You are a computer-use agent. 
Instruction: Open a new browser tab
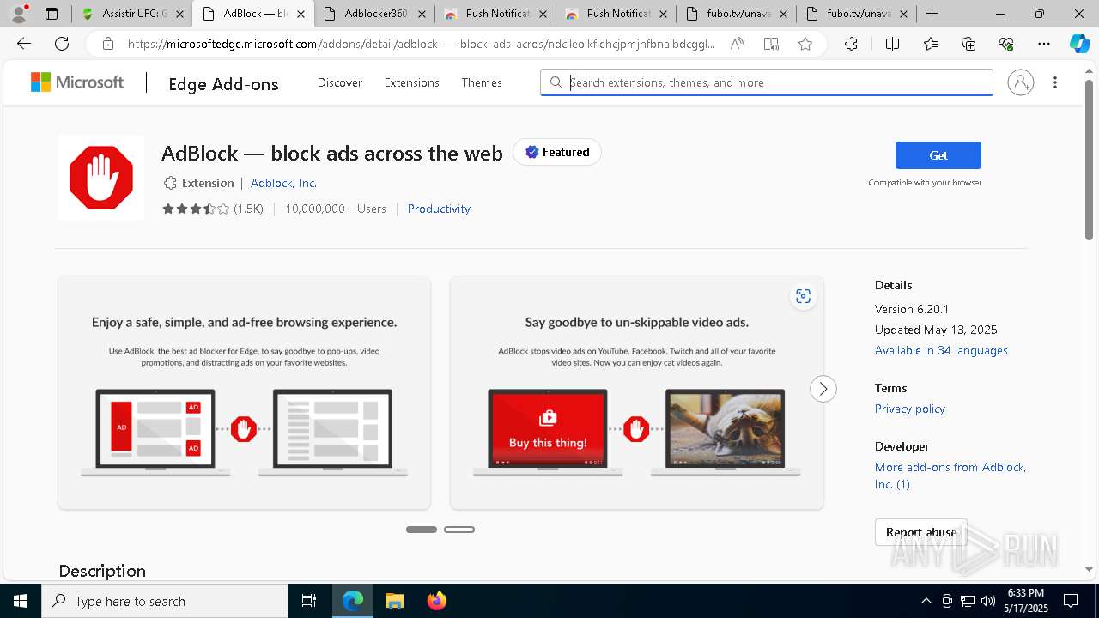932,14
